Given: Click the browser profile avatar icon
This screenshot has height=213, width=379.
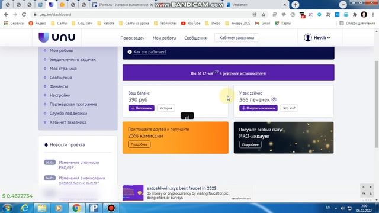Looking at the screenshot, I should (x=364, y=14).
